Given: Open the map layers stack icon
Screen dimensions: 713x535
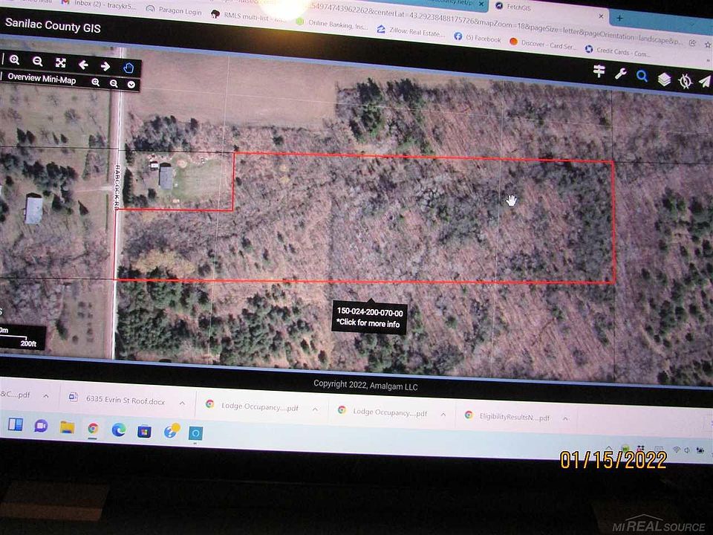Looking at the screenshot, I should click(x=664, y=80).
